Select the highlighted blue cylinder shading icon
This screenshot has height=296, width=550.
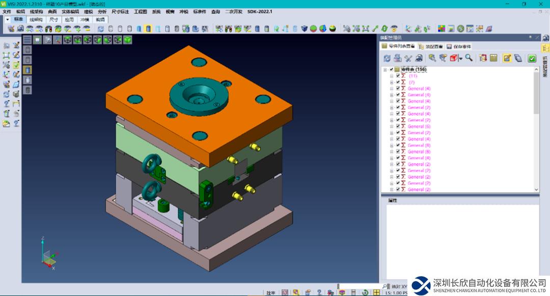coord(148,29)
